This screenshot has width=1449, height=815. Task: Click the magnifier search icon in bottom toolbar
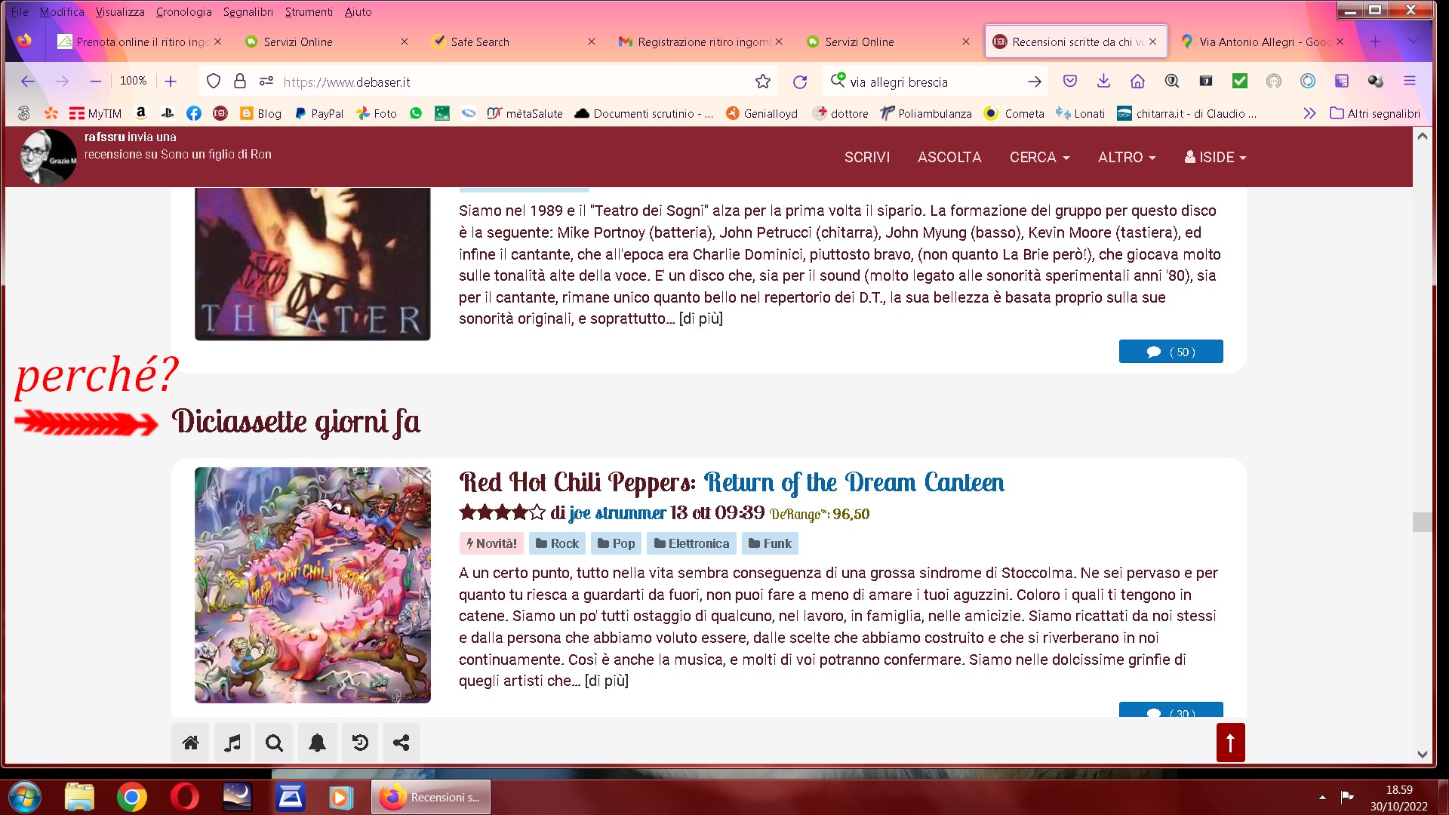tap(274, 743)
